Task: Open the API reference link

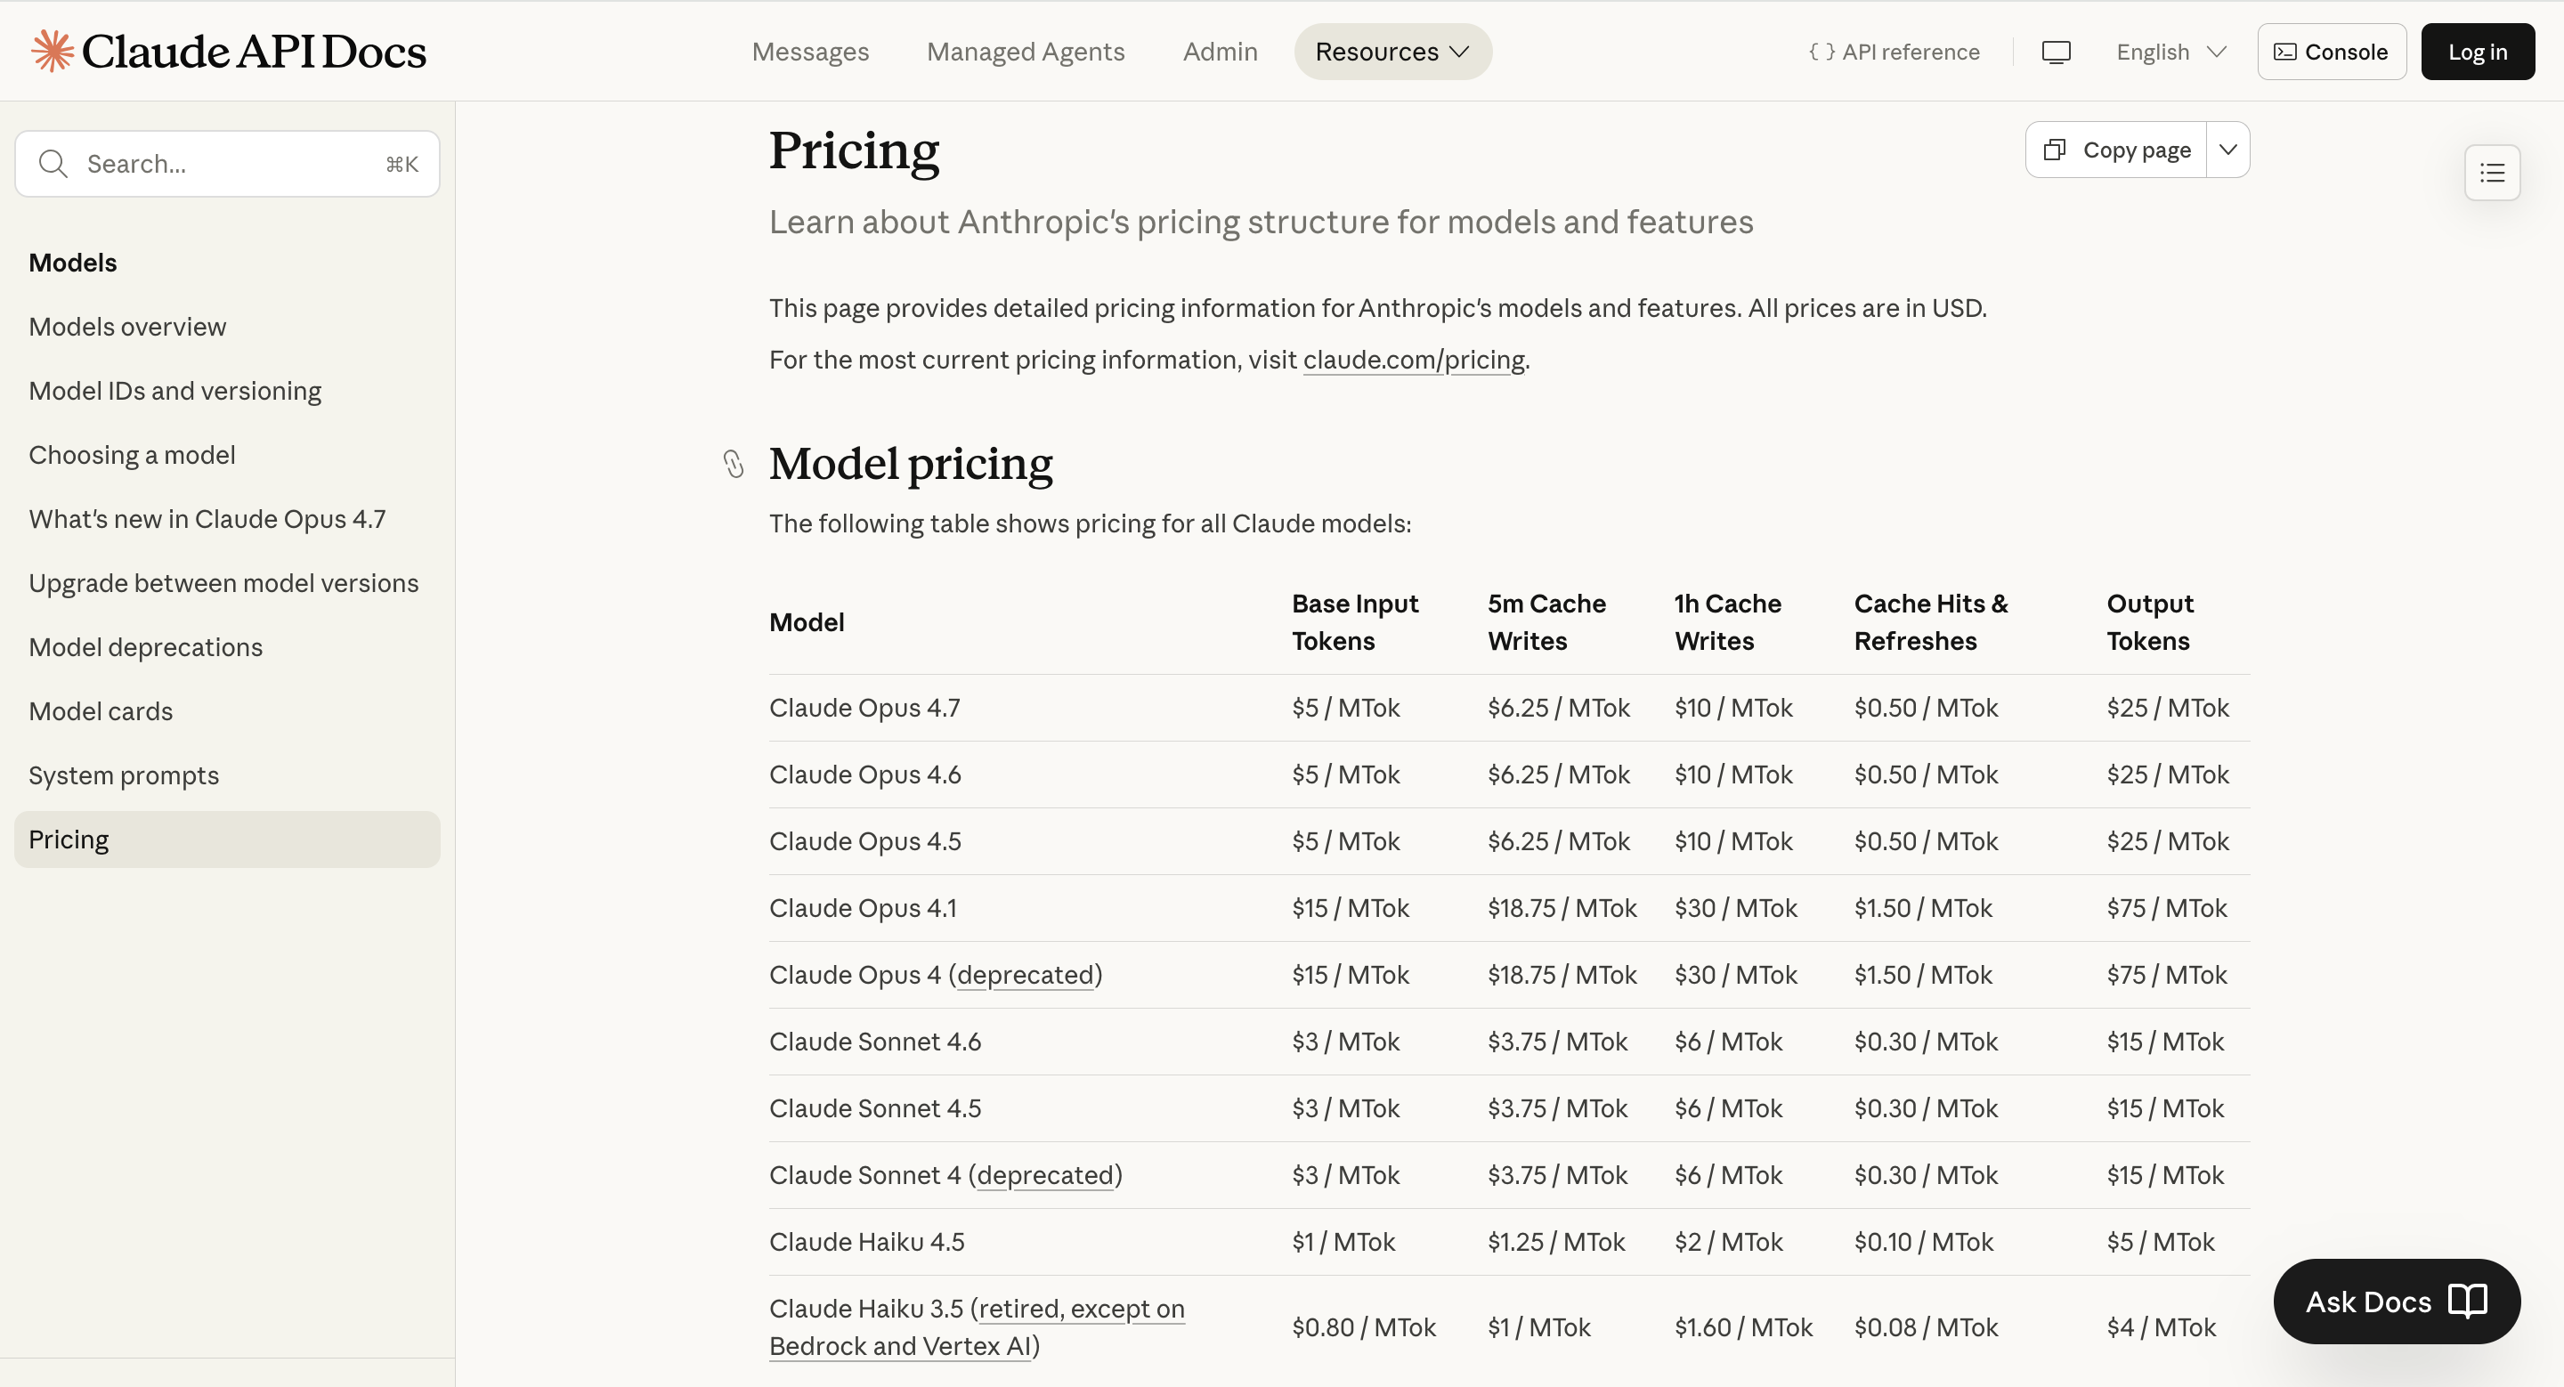Action: (x=1895, y=52)
